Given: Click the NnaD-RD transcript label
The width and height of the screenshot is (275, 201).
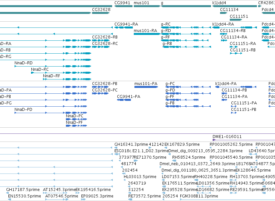Looking at the screenshot, I should [x=24, y=63].
